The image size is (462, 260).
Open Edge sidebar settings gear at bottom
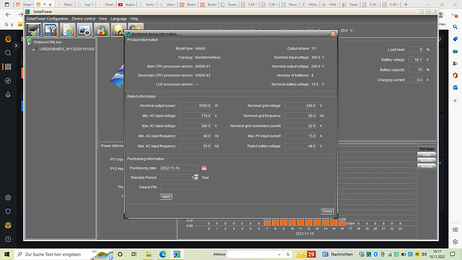pos(455,242)
